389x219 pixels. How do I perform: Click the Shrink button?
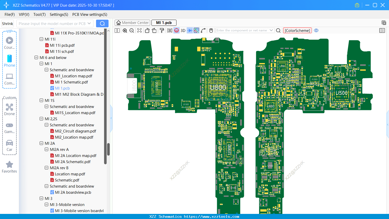click(8, 23)
